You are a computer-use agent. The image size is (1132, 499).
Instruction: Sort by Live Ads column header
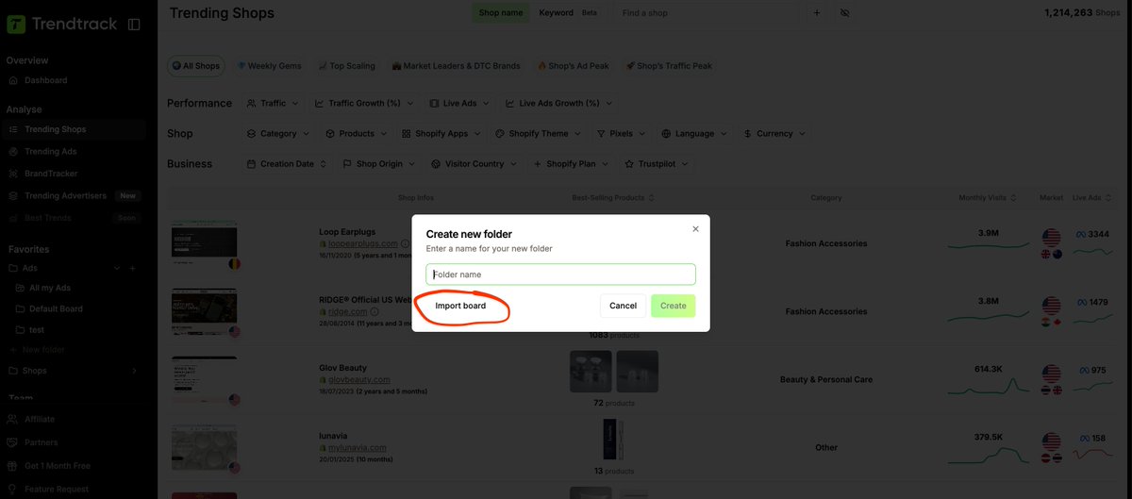1090,198
